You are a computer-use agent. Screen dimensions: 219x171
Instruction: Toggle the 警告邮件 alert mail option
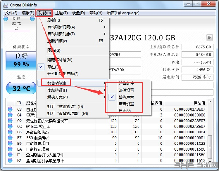129,83
